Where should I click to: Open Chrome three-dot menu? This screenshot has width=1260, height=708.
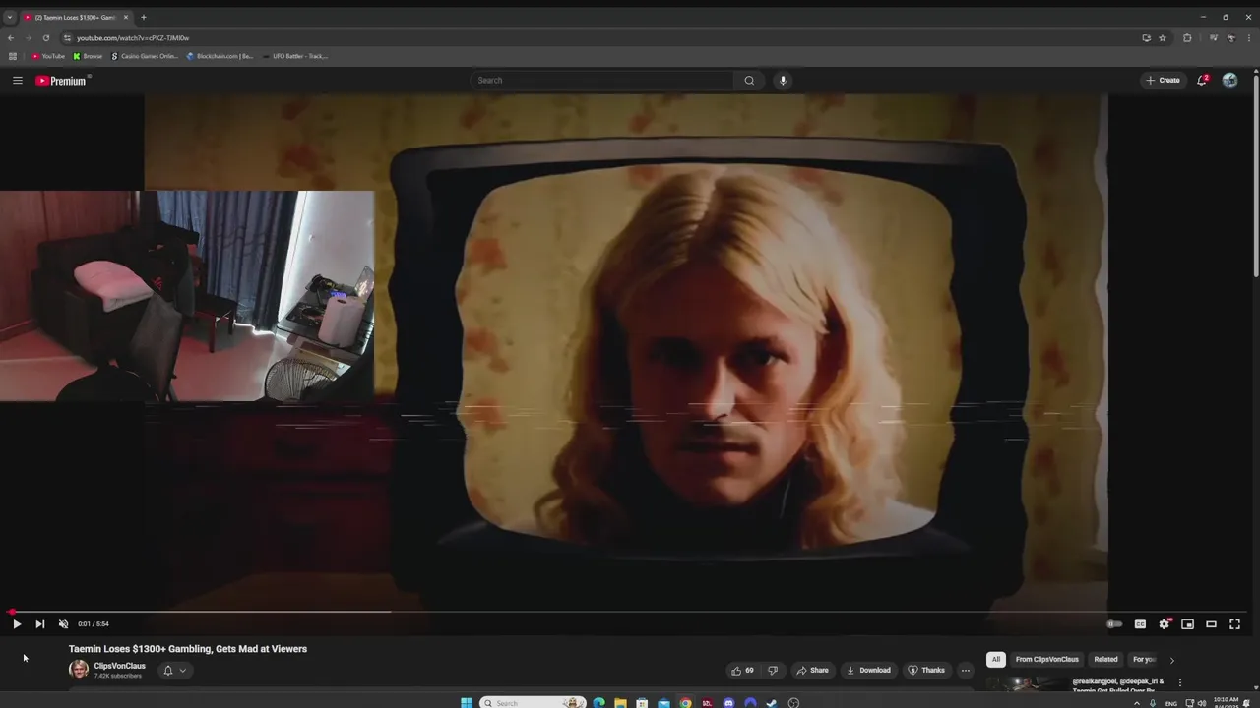click(x=1248, y=38)
